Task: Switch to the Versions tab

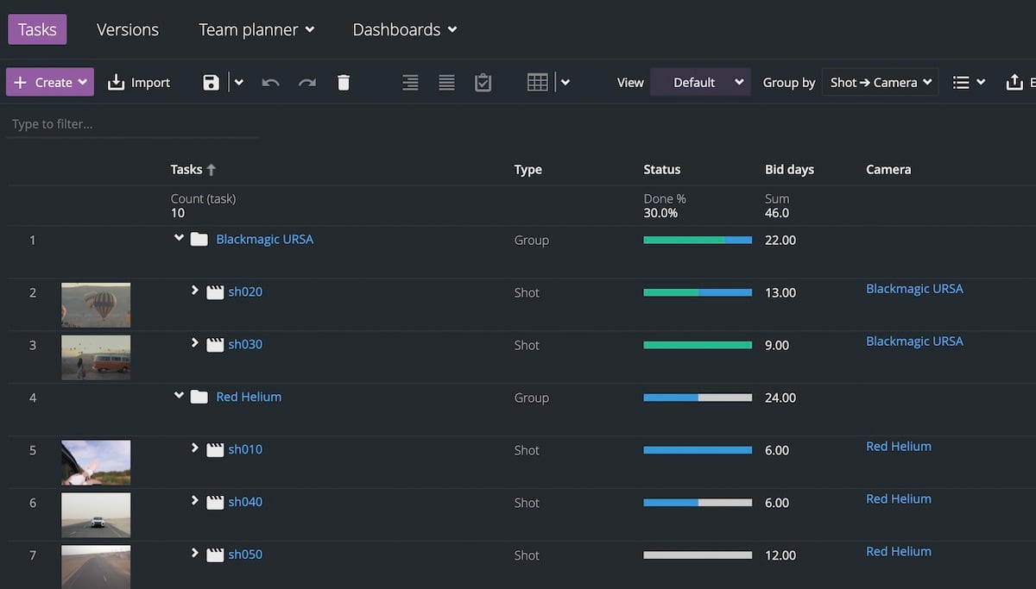Action: (x=128, y=29)
